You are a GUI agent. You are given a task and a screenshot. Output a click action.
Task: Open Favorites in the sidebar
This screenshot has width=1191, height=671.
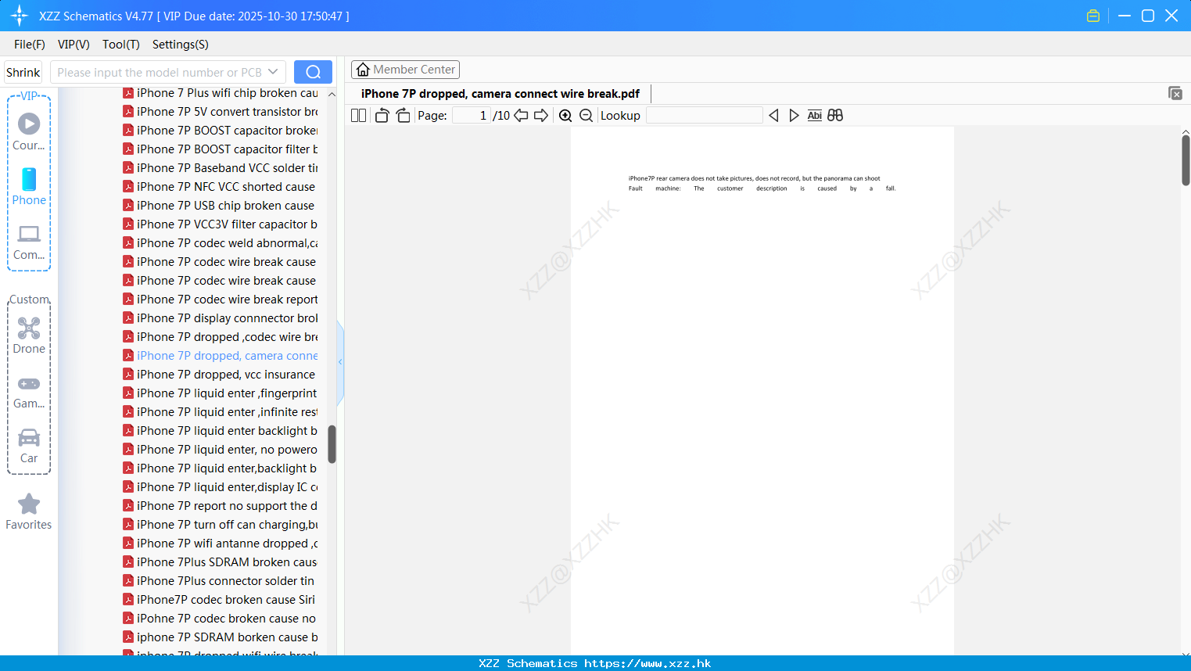[x=29, y=511]
